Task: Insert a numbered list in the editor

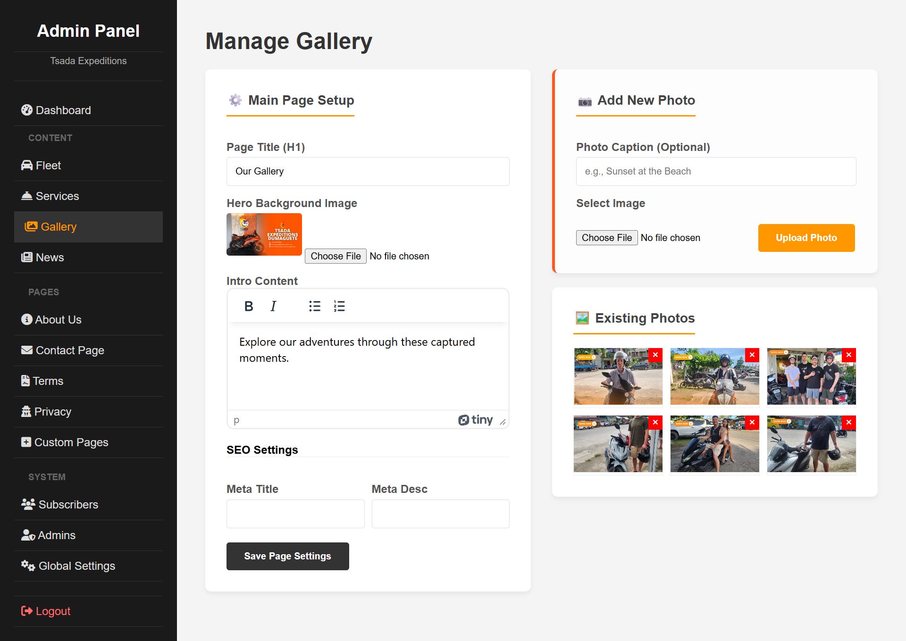Action: pos(339,306)
